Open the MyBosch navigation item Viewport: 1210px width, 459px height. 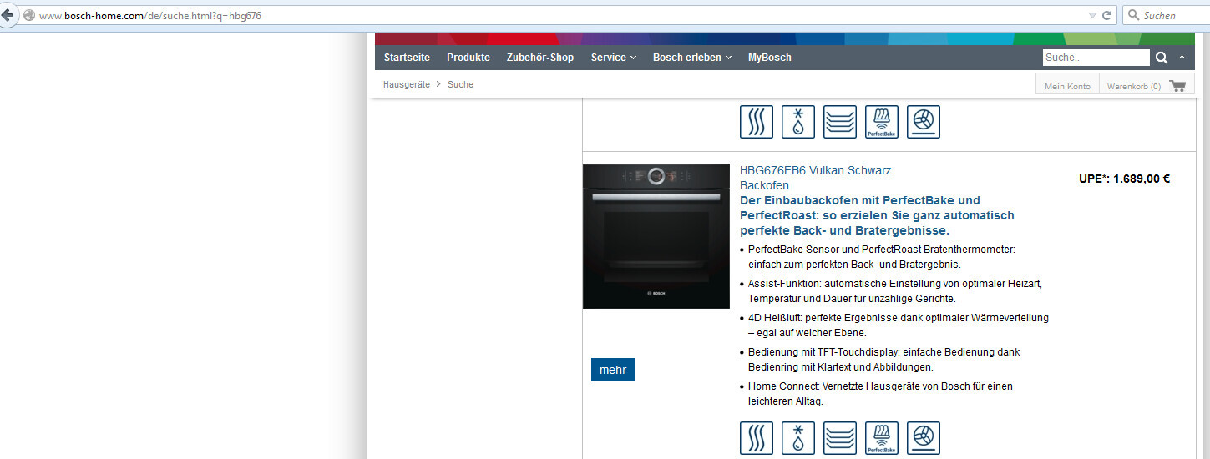[x=769, y=58]
